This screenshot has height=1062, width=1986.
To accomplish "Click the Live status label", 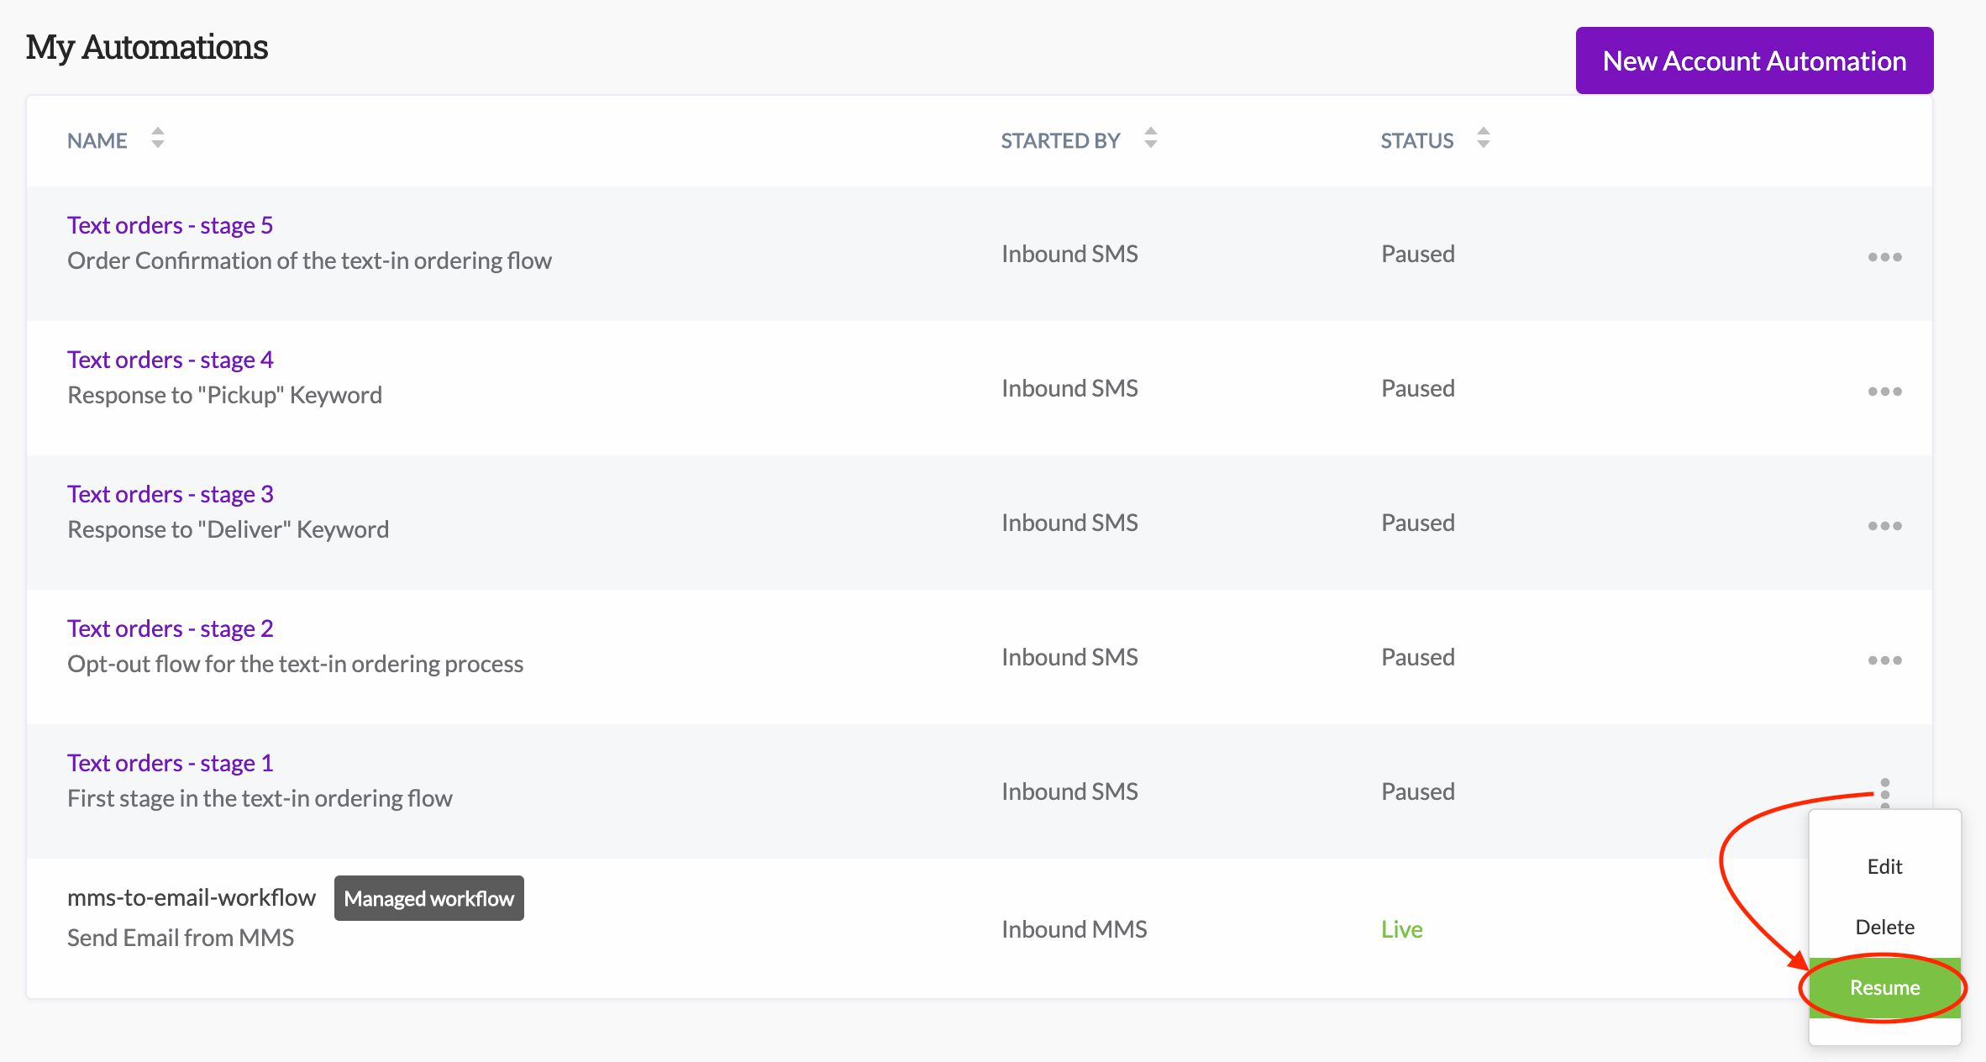I will pos(1401,929).
